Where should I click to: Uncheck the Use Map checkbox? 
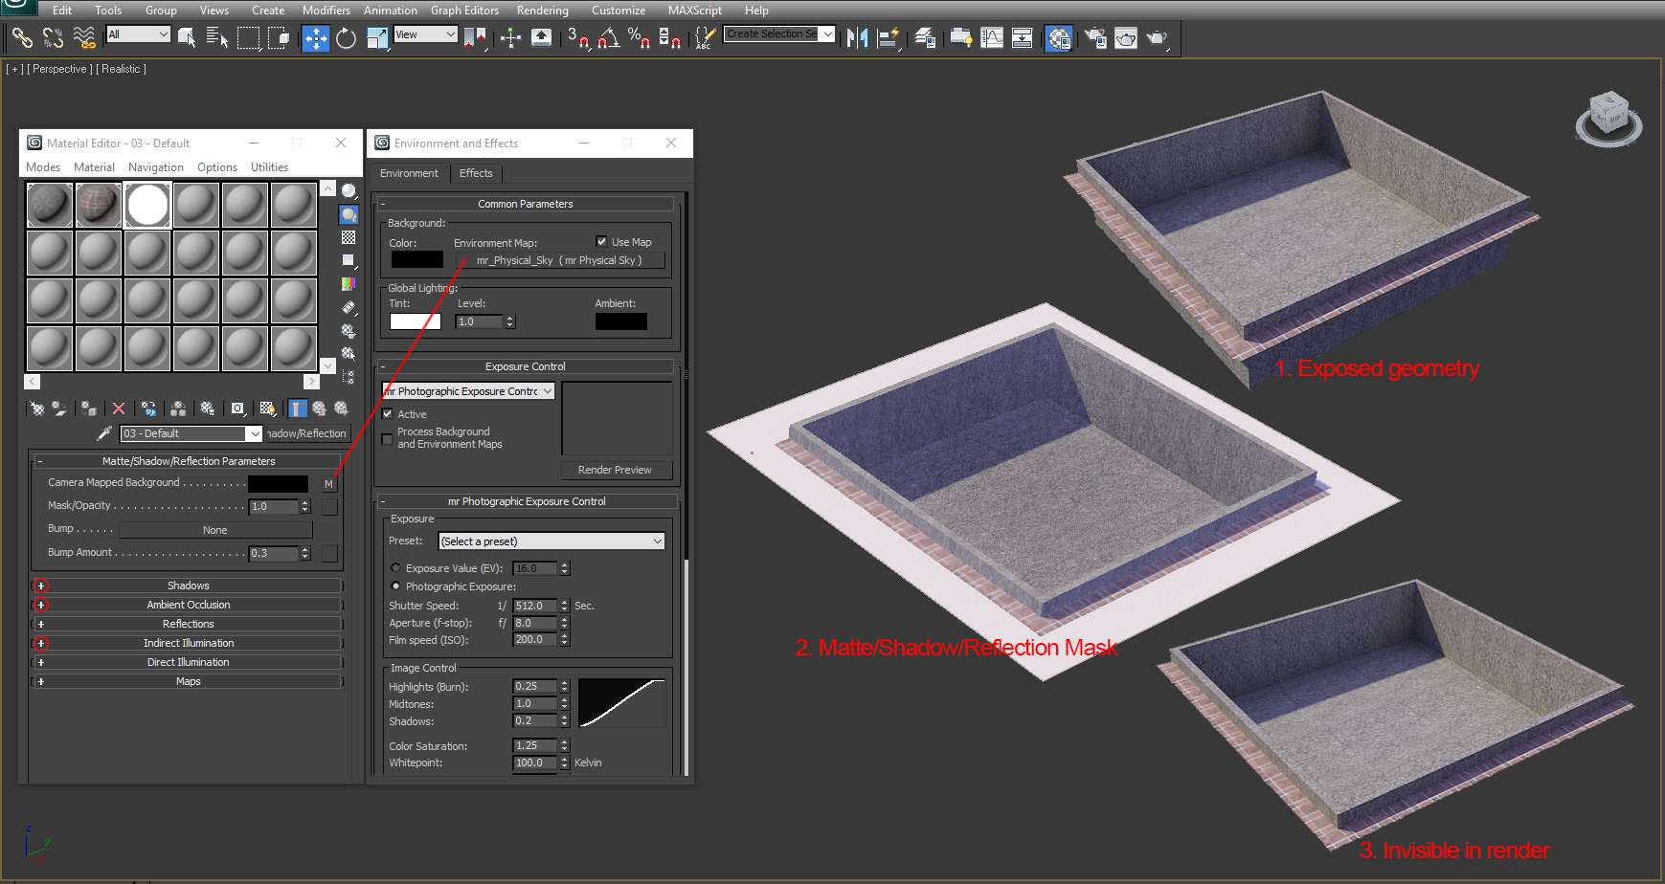601,242
